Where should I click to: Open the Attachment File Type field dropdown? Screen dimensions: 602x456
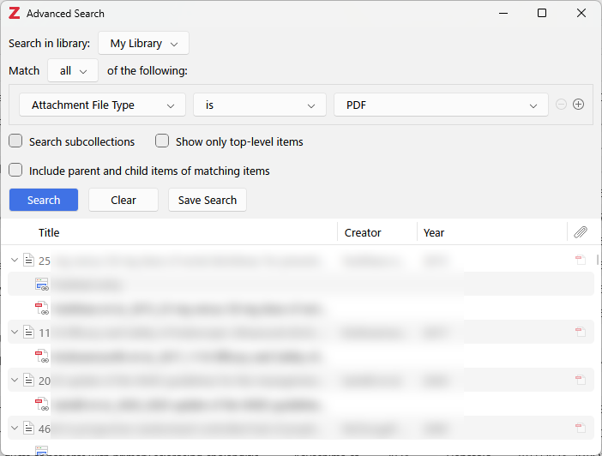click(102, 105)
